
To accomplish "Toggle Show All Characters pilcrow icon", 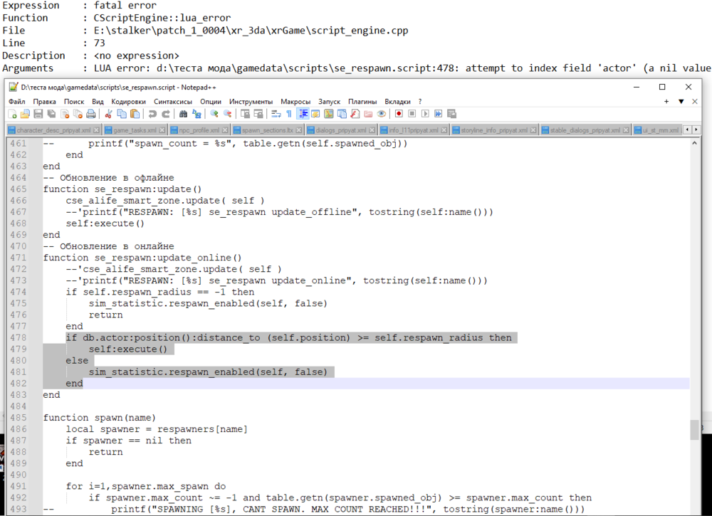I will pyautogui.click(x=289, y=114).
